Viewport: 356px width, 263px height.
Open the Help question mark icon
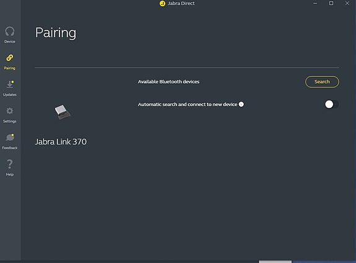[x=9, y=164]
